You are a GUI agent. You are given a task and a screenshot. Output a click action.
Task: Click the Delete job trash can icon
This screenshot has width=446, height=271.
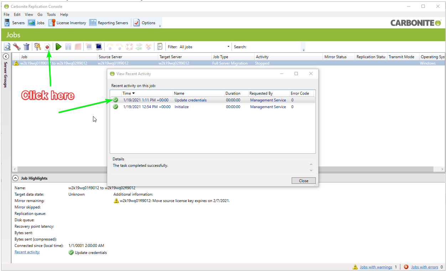coord(26,47)
